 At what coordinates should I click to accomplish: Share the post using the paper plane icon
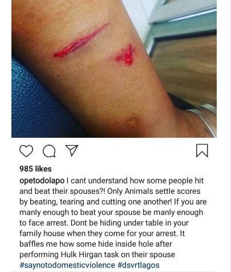pyautogui.click(x=72, y=150)
